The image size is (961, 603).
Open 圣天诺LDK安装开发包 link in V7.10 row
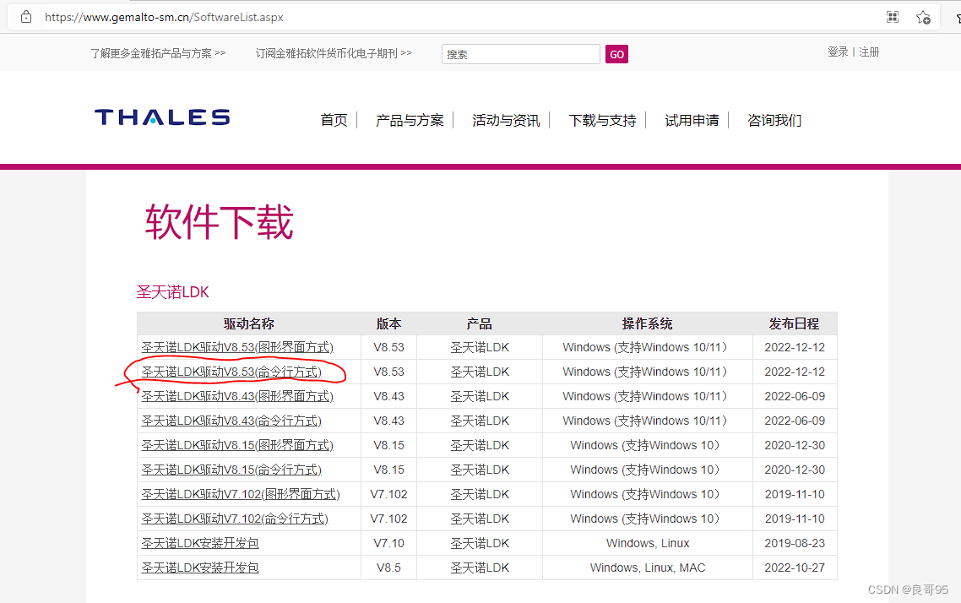tap(200, 544)
